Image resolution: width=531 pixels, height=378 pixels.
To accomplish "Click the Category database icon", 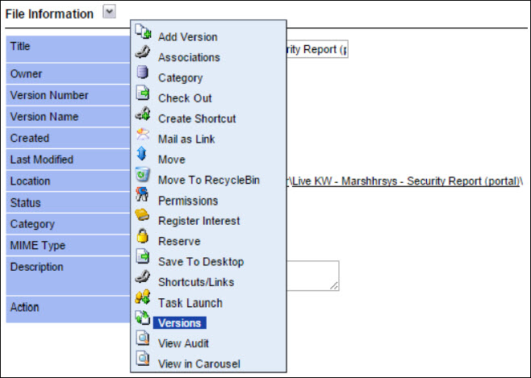I will point(143,72).
